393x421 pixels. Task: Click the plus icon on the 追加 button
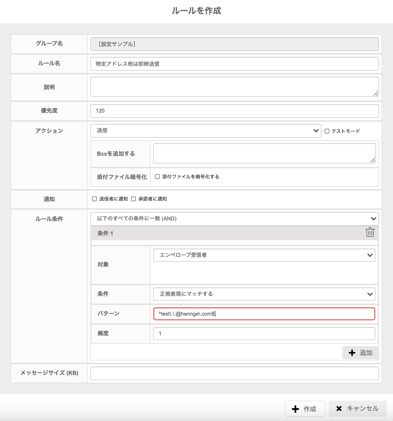click(x=352, y=353)
